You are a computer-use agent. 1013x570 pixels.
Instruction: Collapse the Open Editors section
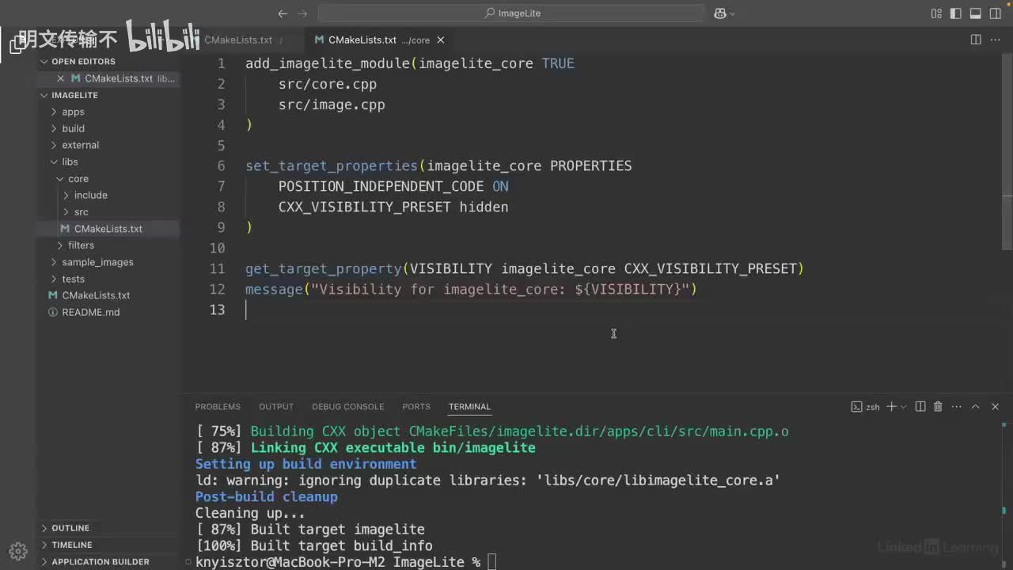click(x=83, y=62)
